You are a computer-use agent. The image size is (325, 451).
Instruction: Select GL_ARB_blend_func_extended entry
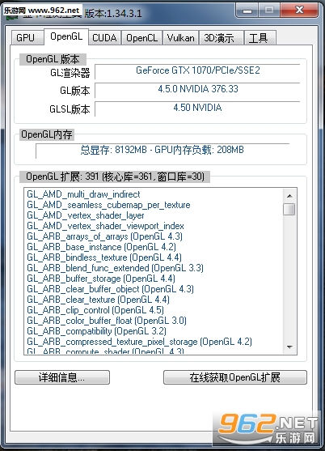click(115, 268)
